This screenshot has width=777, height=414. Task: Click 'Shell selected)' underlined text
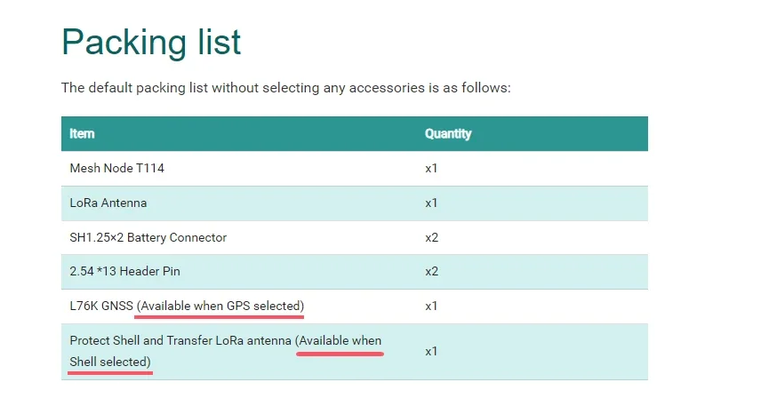[x=110, y=362]
